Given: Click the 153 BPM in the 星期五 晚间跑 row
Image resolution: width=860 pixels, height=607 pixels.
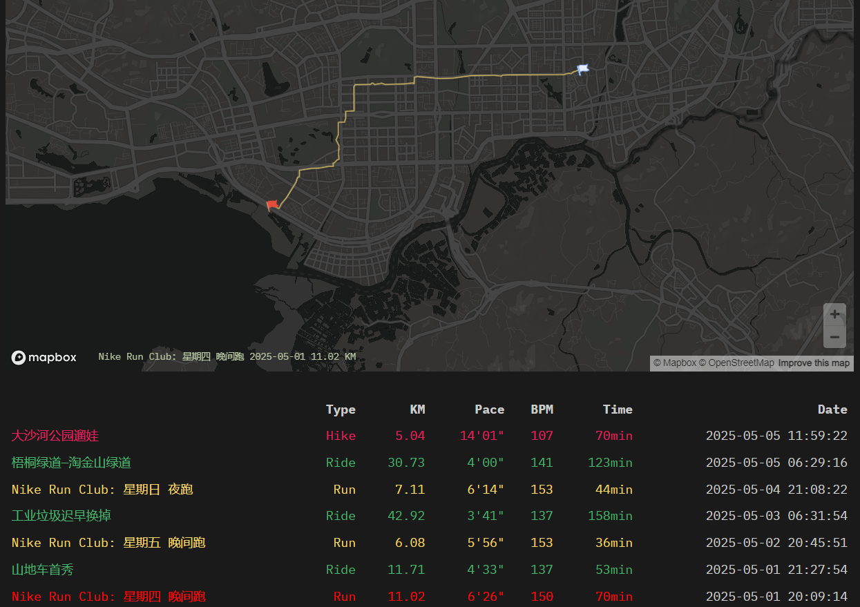Looking at the screenshot, I should (542, 543).
